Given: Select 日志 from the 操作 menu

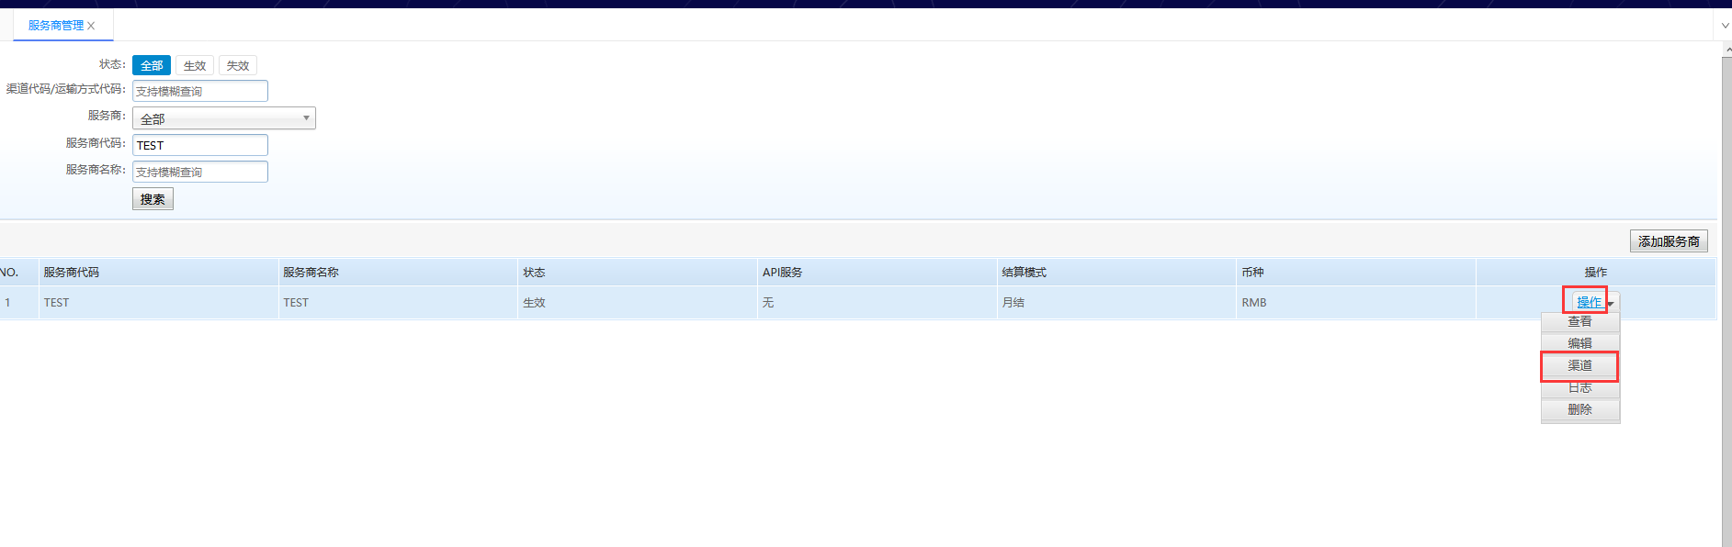Looking at the screenshot, I should (x=1579, y=388).
